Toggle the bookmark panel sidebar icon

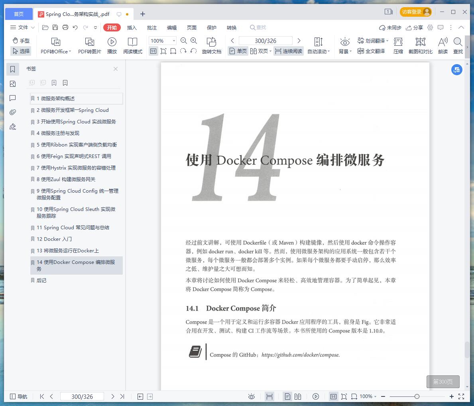13,69
